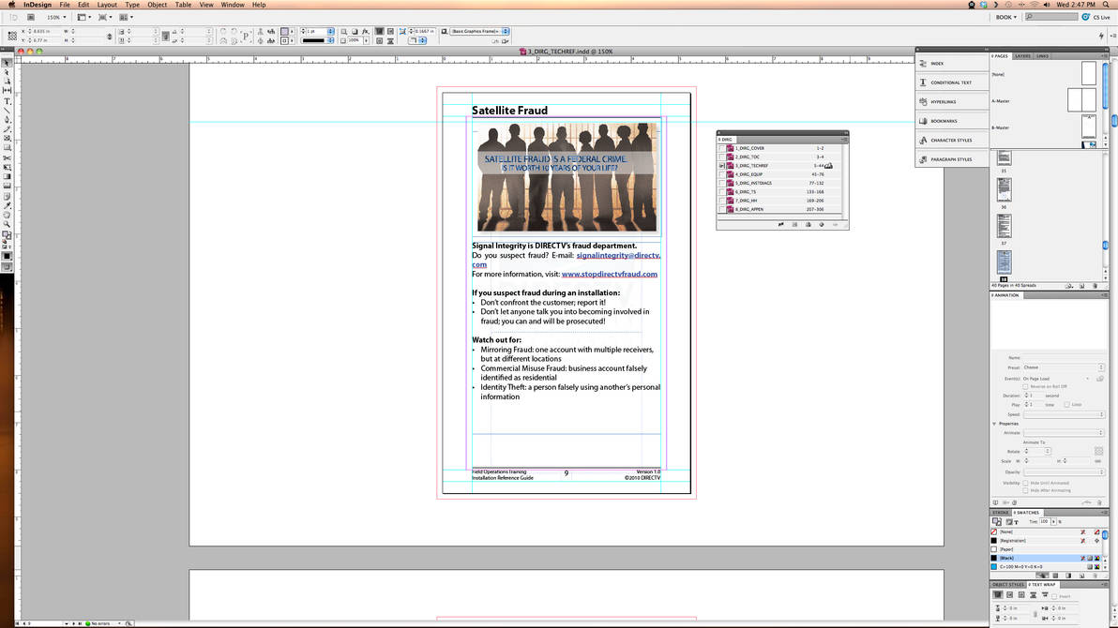Click the reference point locator grid
This screenshot has width=1118, height=628.
[12, 36]
